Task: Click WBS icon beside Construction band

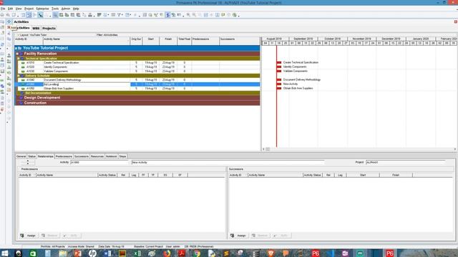Action: point(21,103)
